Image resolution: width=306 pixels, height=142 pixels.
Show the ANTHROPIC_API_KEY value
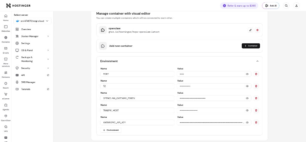[247, 123]
